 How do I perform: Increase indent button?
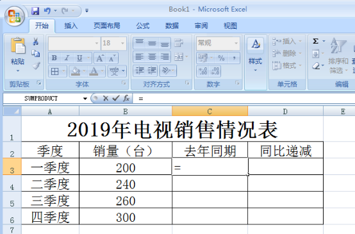(152, 71)
